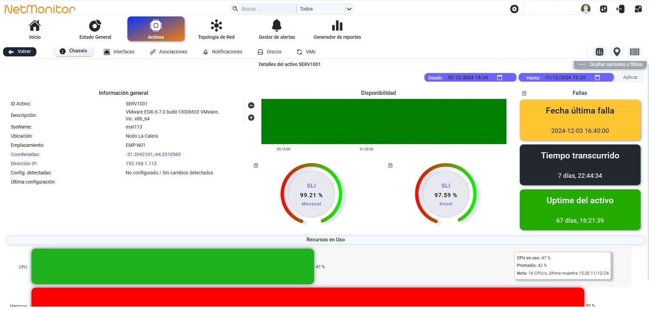Open the Generador de reportes chart icon
649x310 pixels.
pyautogui.click(x=337, y=25)
